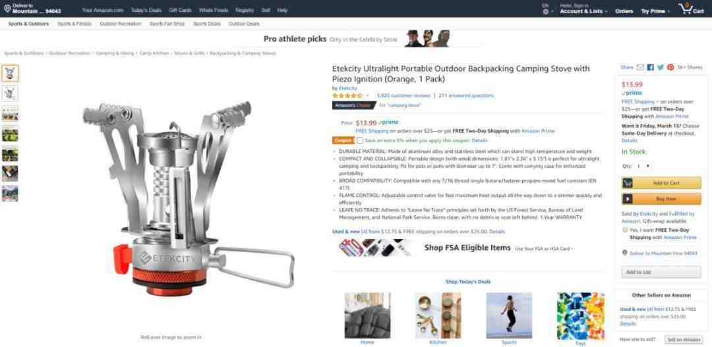Share product on Pinterest icon
The height and width of the screenshot is (347, 712).
pos(670,67)
